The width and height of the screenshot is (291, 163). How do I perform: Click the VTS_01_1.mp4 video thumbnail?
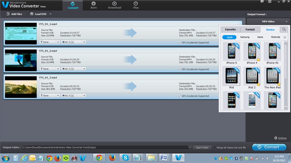21,33
